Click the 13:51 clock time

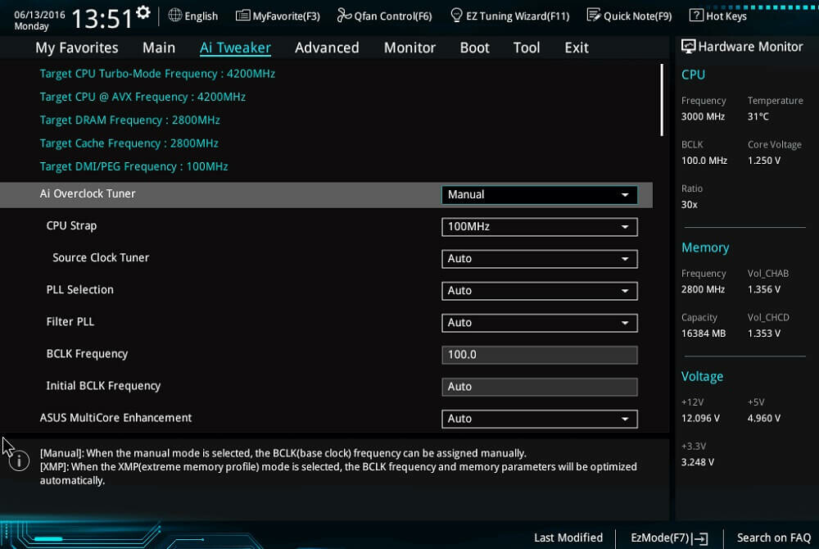[102, 18]
